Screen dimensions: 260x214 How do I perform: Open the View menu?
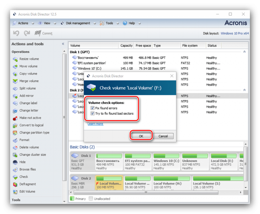click(x=47, y=23)
